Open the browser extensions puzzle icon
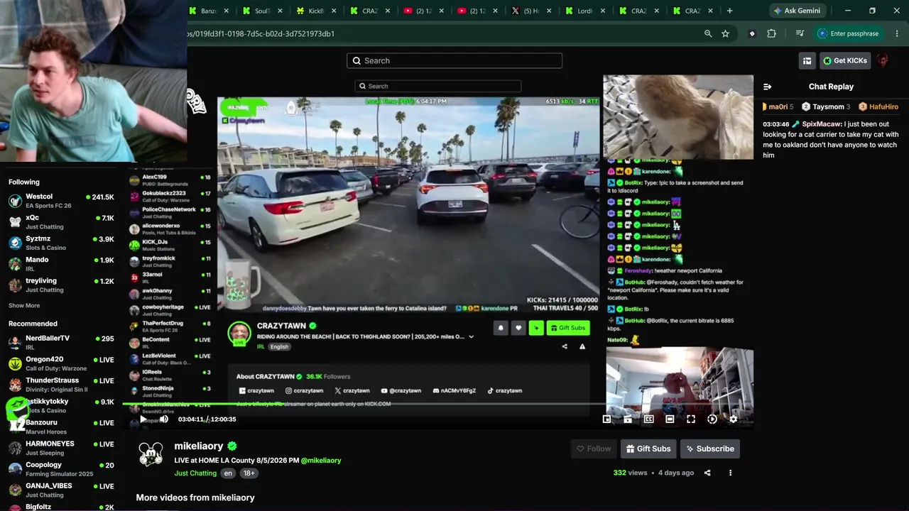909x511 pixels. [771, 33]
